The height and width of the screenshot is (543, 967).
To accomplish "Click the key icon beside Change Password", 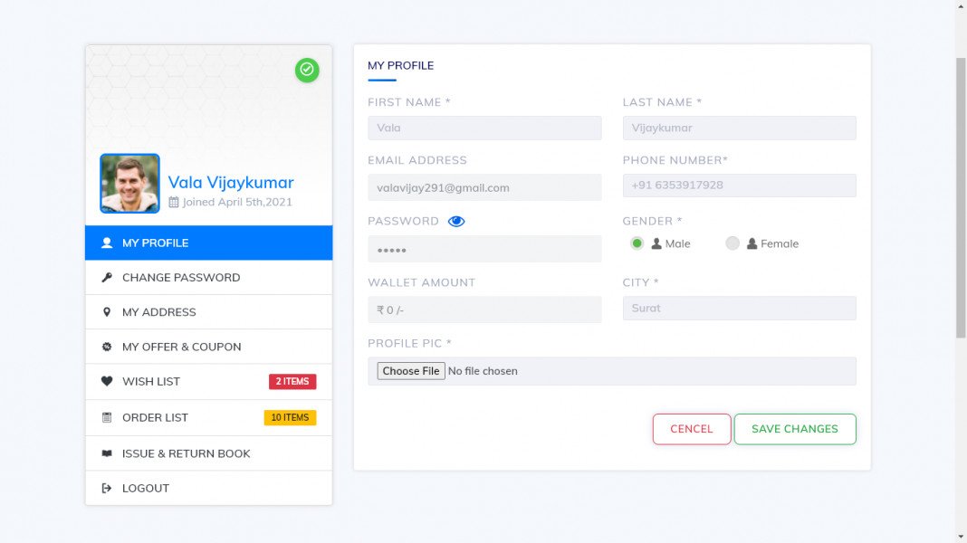I will [x=107, y=277].
